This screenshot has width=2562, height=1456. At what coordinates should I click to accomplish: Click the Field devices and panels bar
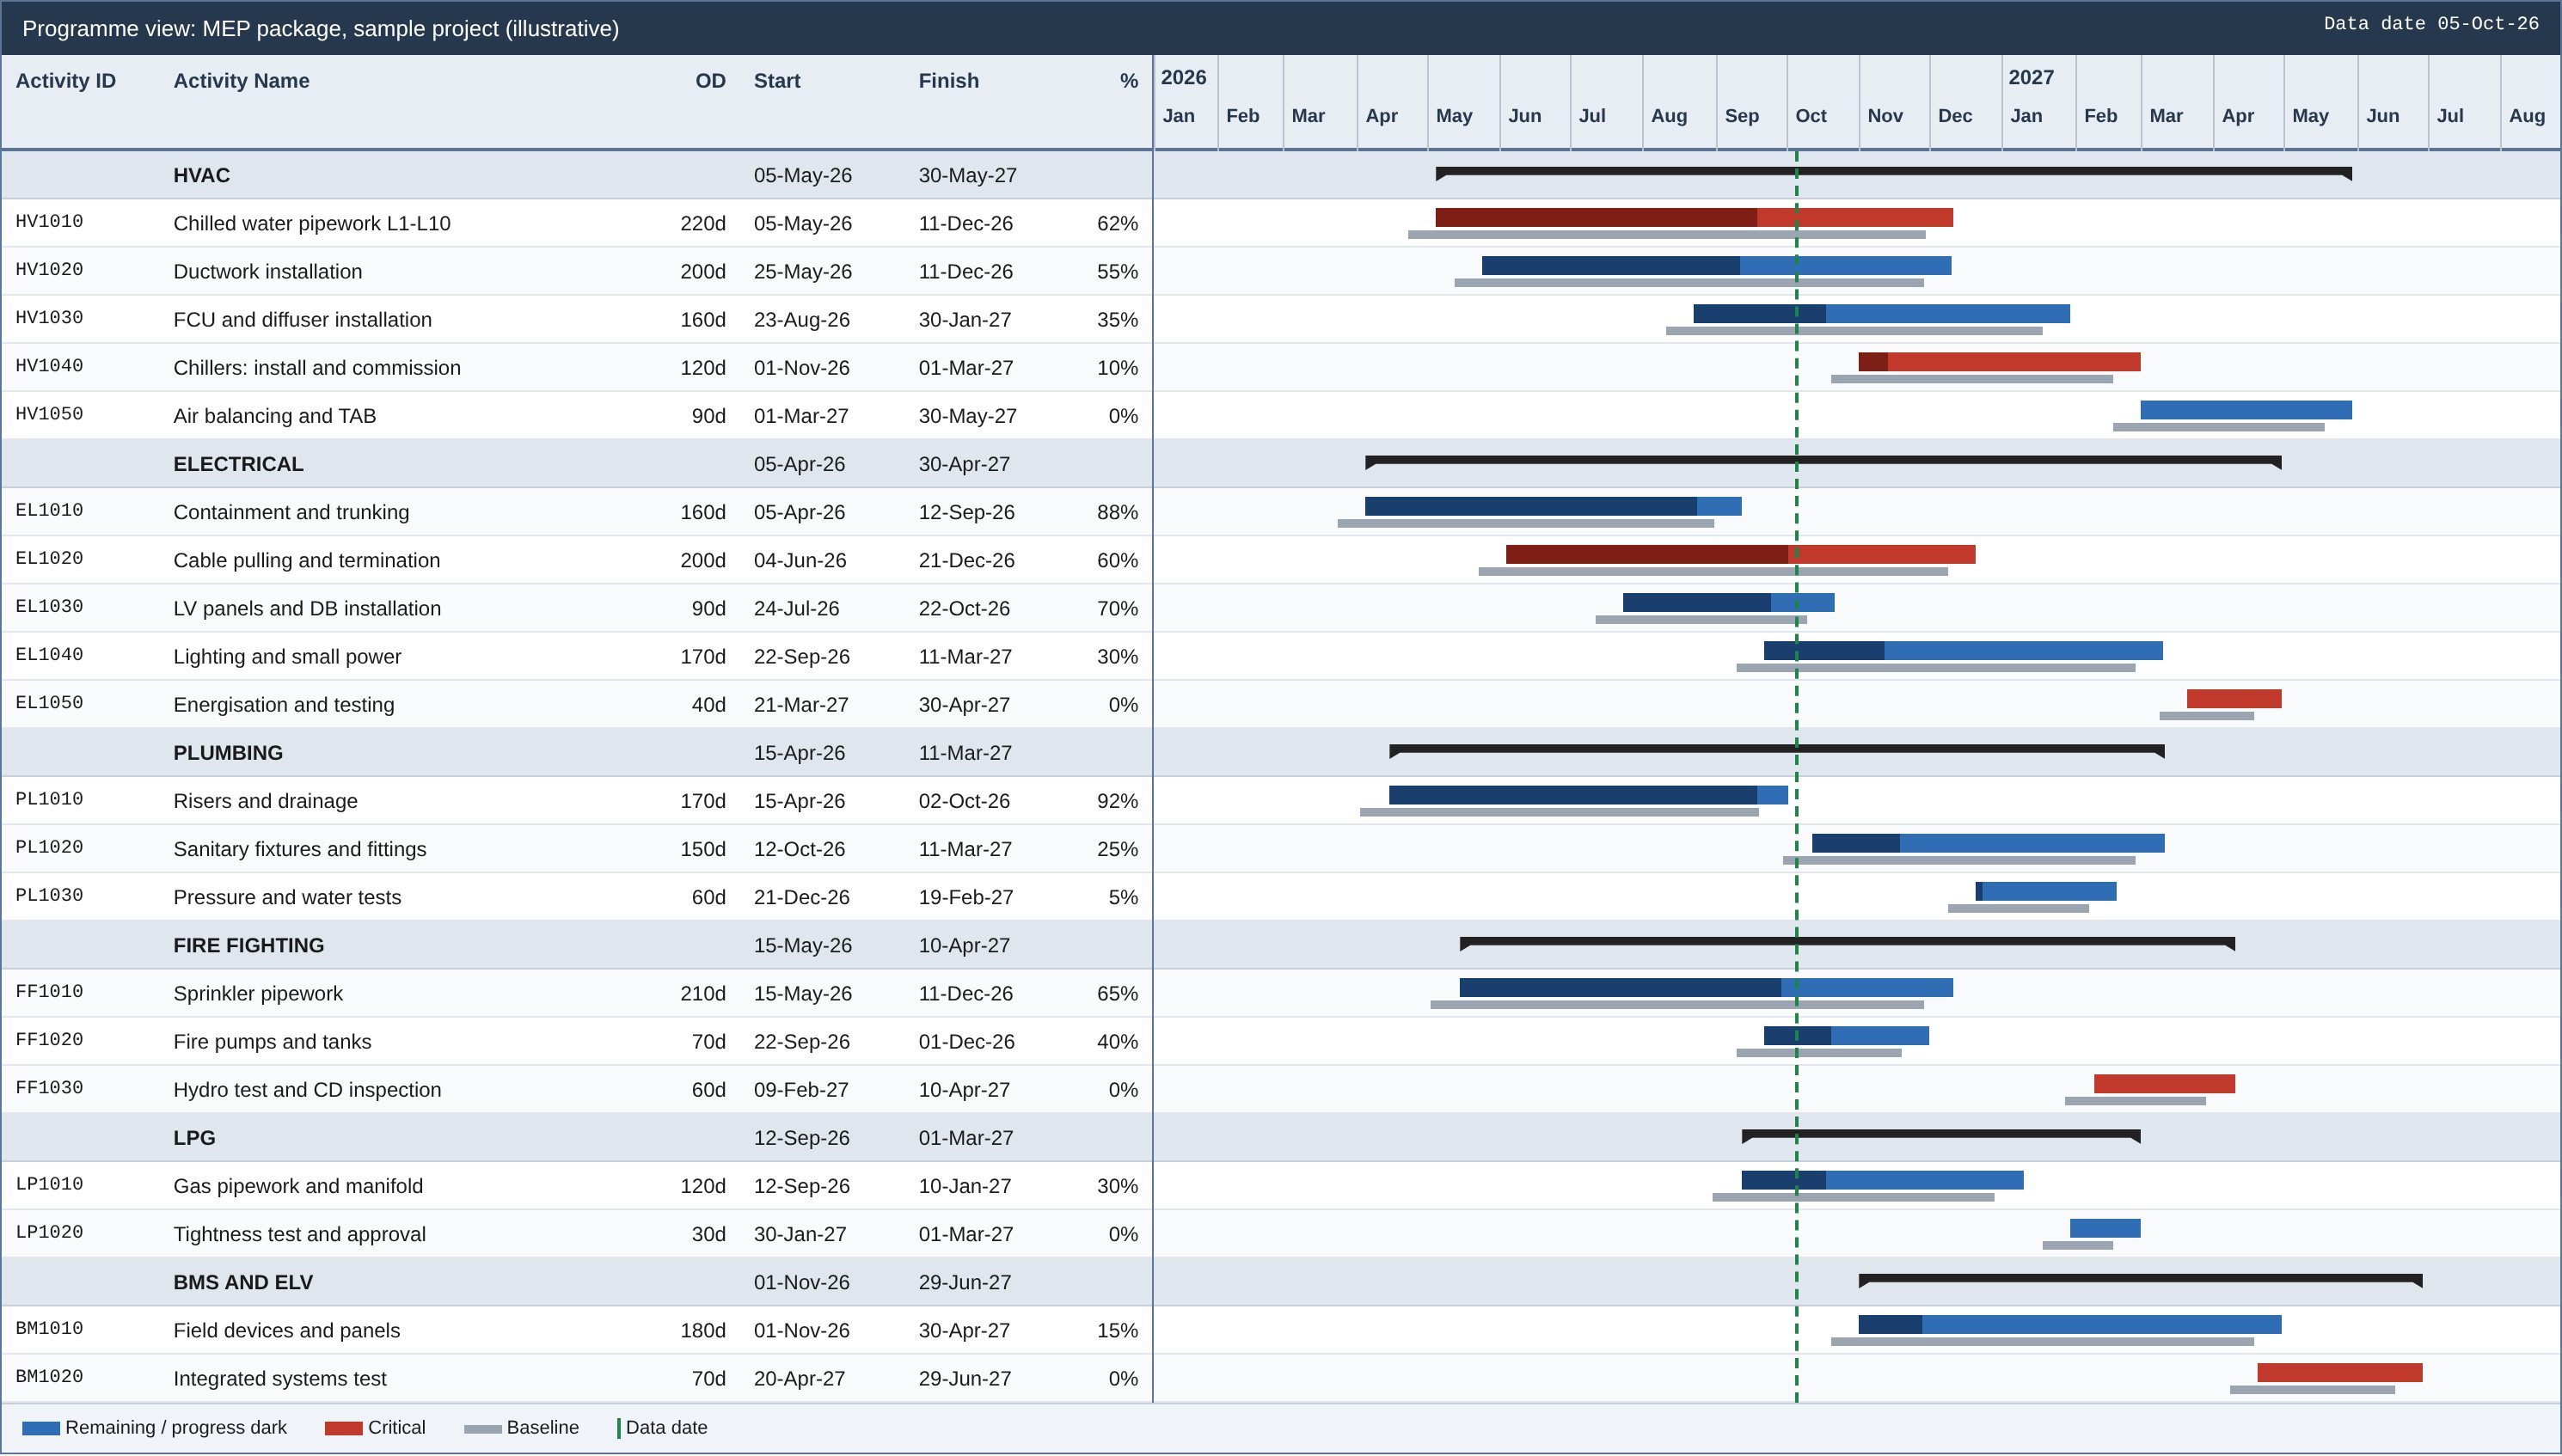tap(2070, 1324)
